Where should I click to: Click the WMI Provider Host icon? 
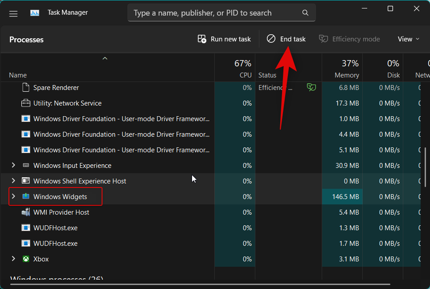point(25,212)
